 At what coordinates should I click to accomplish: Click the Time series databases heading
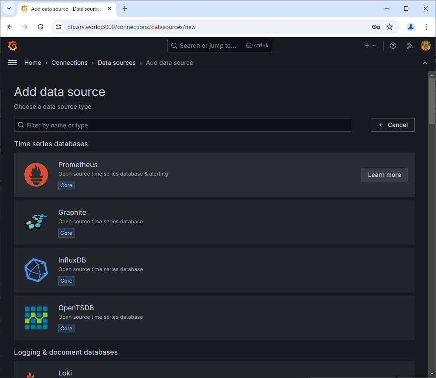click(x=51, y=144)
